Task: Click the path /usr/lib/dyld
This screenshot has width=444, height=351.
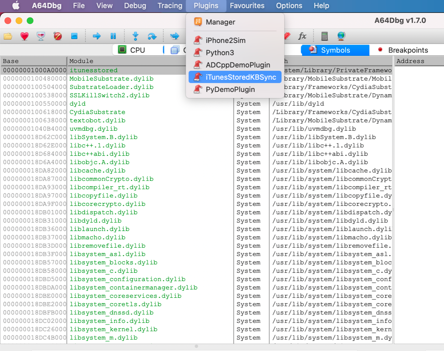Action: click(x=298, y=104)
